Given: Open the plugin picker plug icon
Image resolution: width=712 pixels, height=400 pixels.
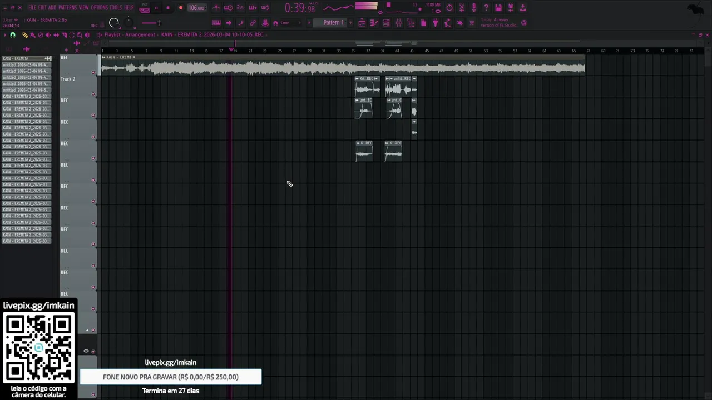Looking at the screenshot, I should (436, 23).
